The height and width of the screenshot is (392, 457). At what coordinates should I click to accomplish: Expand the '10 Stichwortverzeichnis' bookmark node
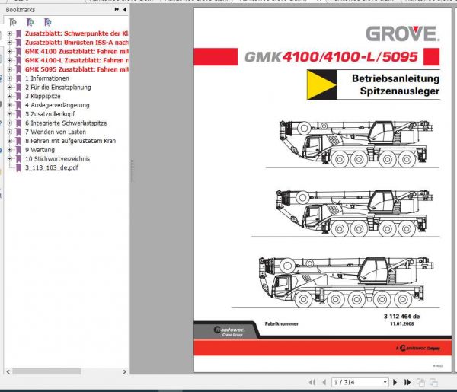(x=10, y=159)
